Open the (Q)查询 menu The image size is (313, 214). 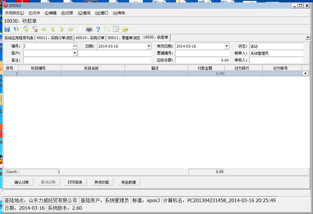click(84, 13)
